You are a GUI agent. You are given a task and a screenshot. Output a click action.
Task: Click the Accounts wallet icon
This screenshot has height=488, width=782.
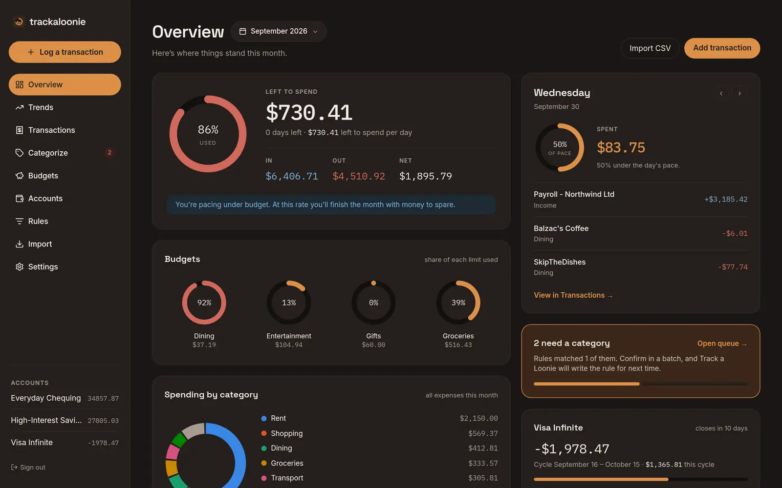click(20, 199)
